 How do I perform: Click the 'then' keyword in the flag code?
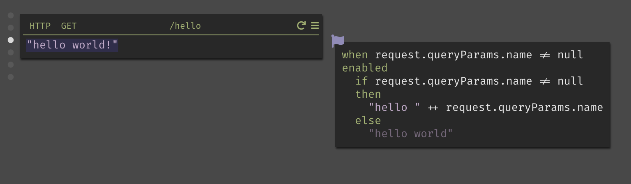click(368, 94)
